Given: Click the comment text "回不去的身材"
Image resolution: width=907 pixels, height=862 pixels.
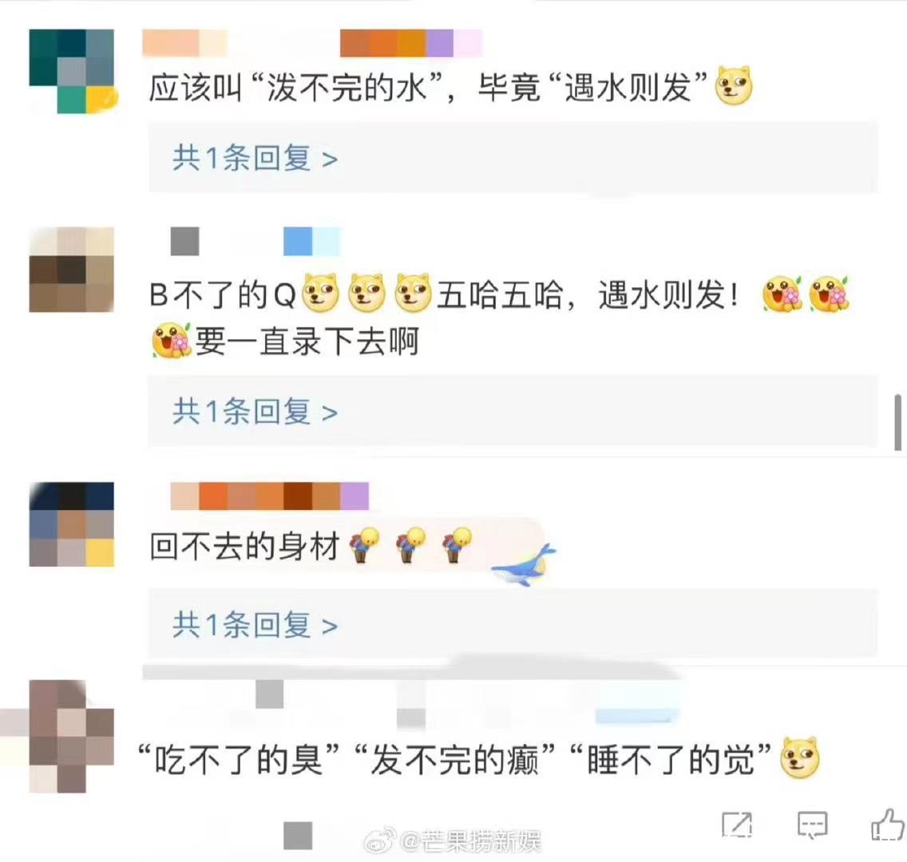Looking at the screenshot, I should pos(244,546).
